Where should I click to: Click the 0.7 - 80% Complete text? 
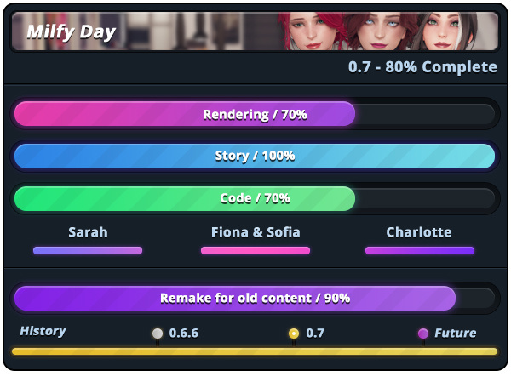pyautogui.click(x=422, y=67)
